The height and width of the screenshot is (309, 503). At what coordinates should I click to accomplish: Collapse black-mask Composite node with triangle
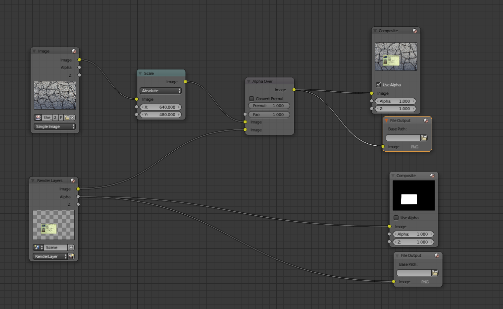click(x=393, y=176)
